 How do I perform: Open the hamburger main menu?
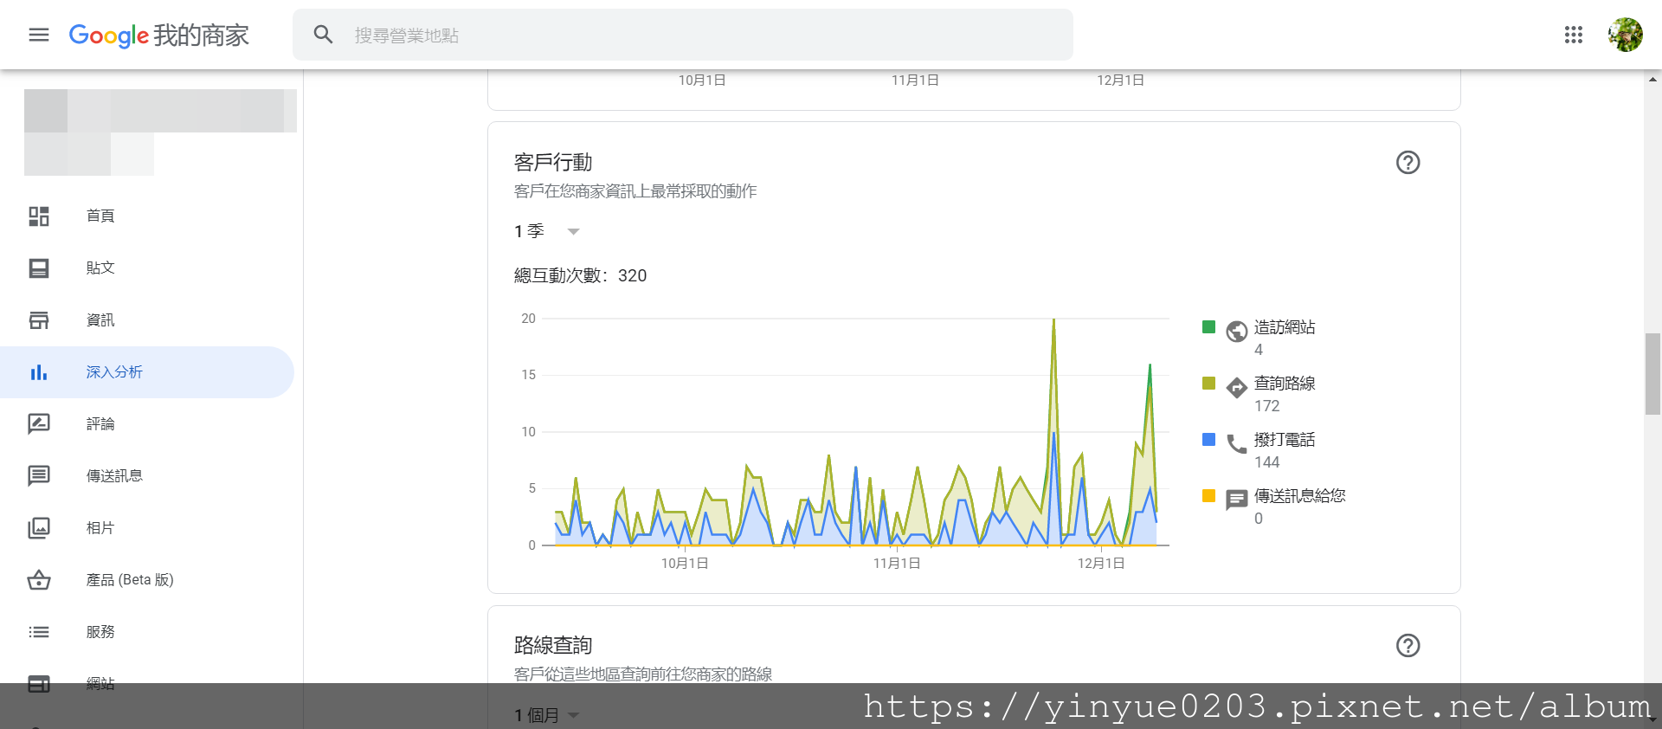39,35
